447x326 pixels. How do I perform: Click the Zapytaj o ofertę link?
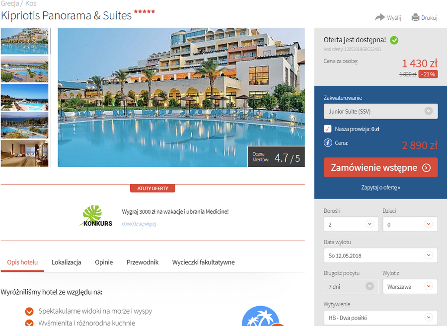pyautogui.click(x=380, y=188)
